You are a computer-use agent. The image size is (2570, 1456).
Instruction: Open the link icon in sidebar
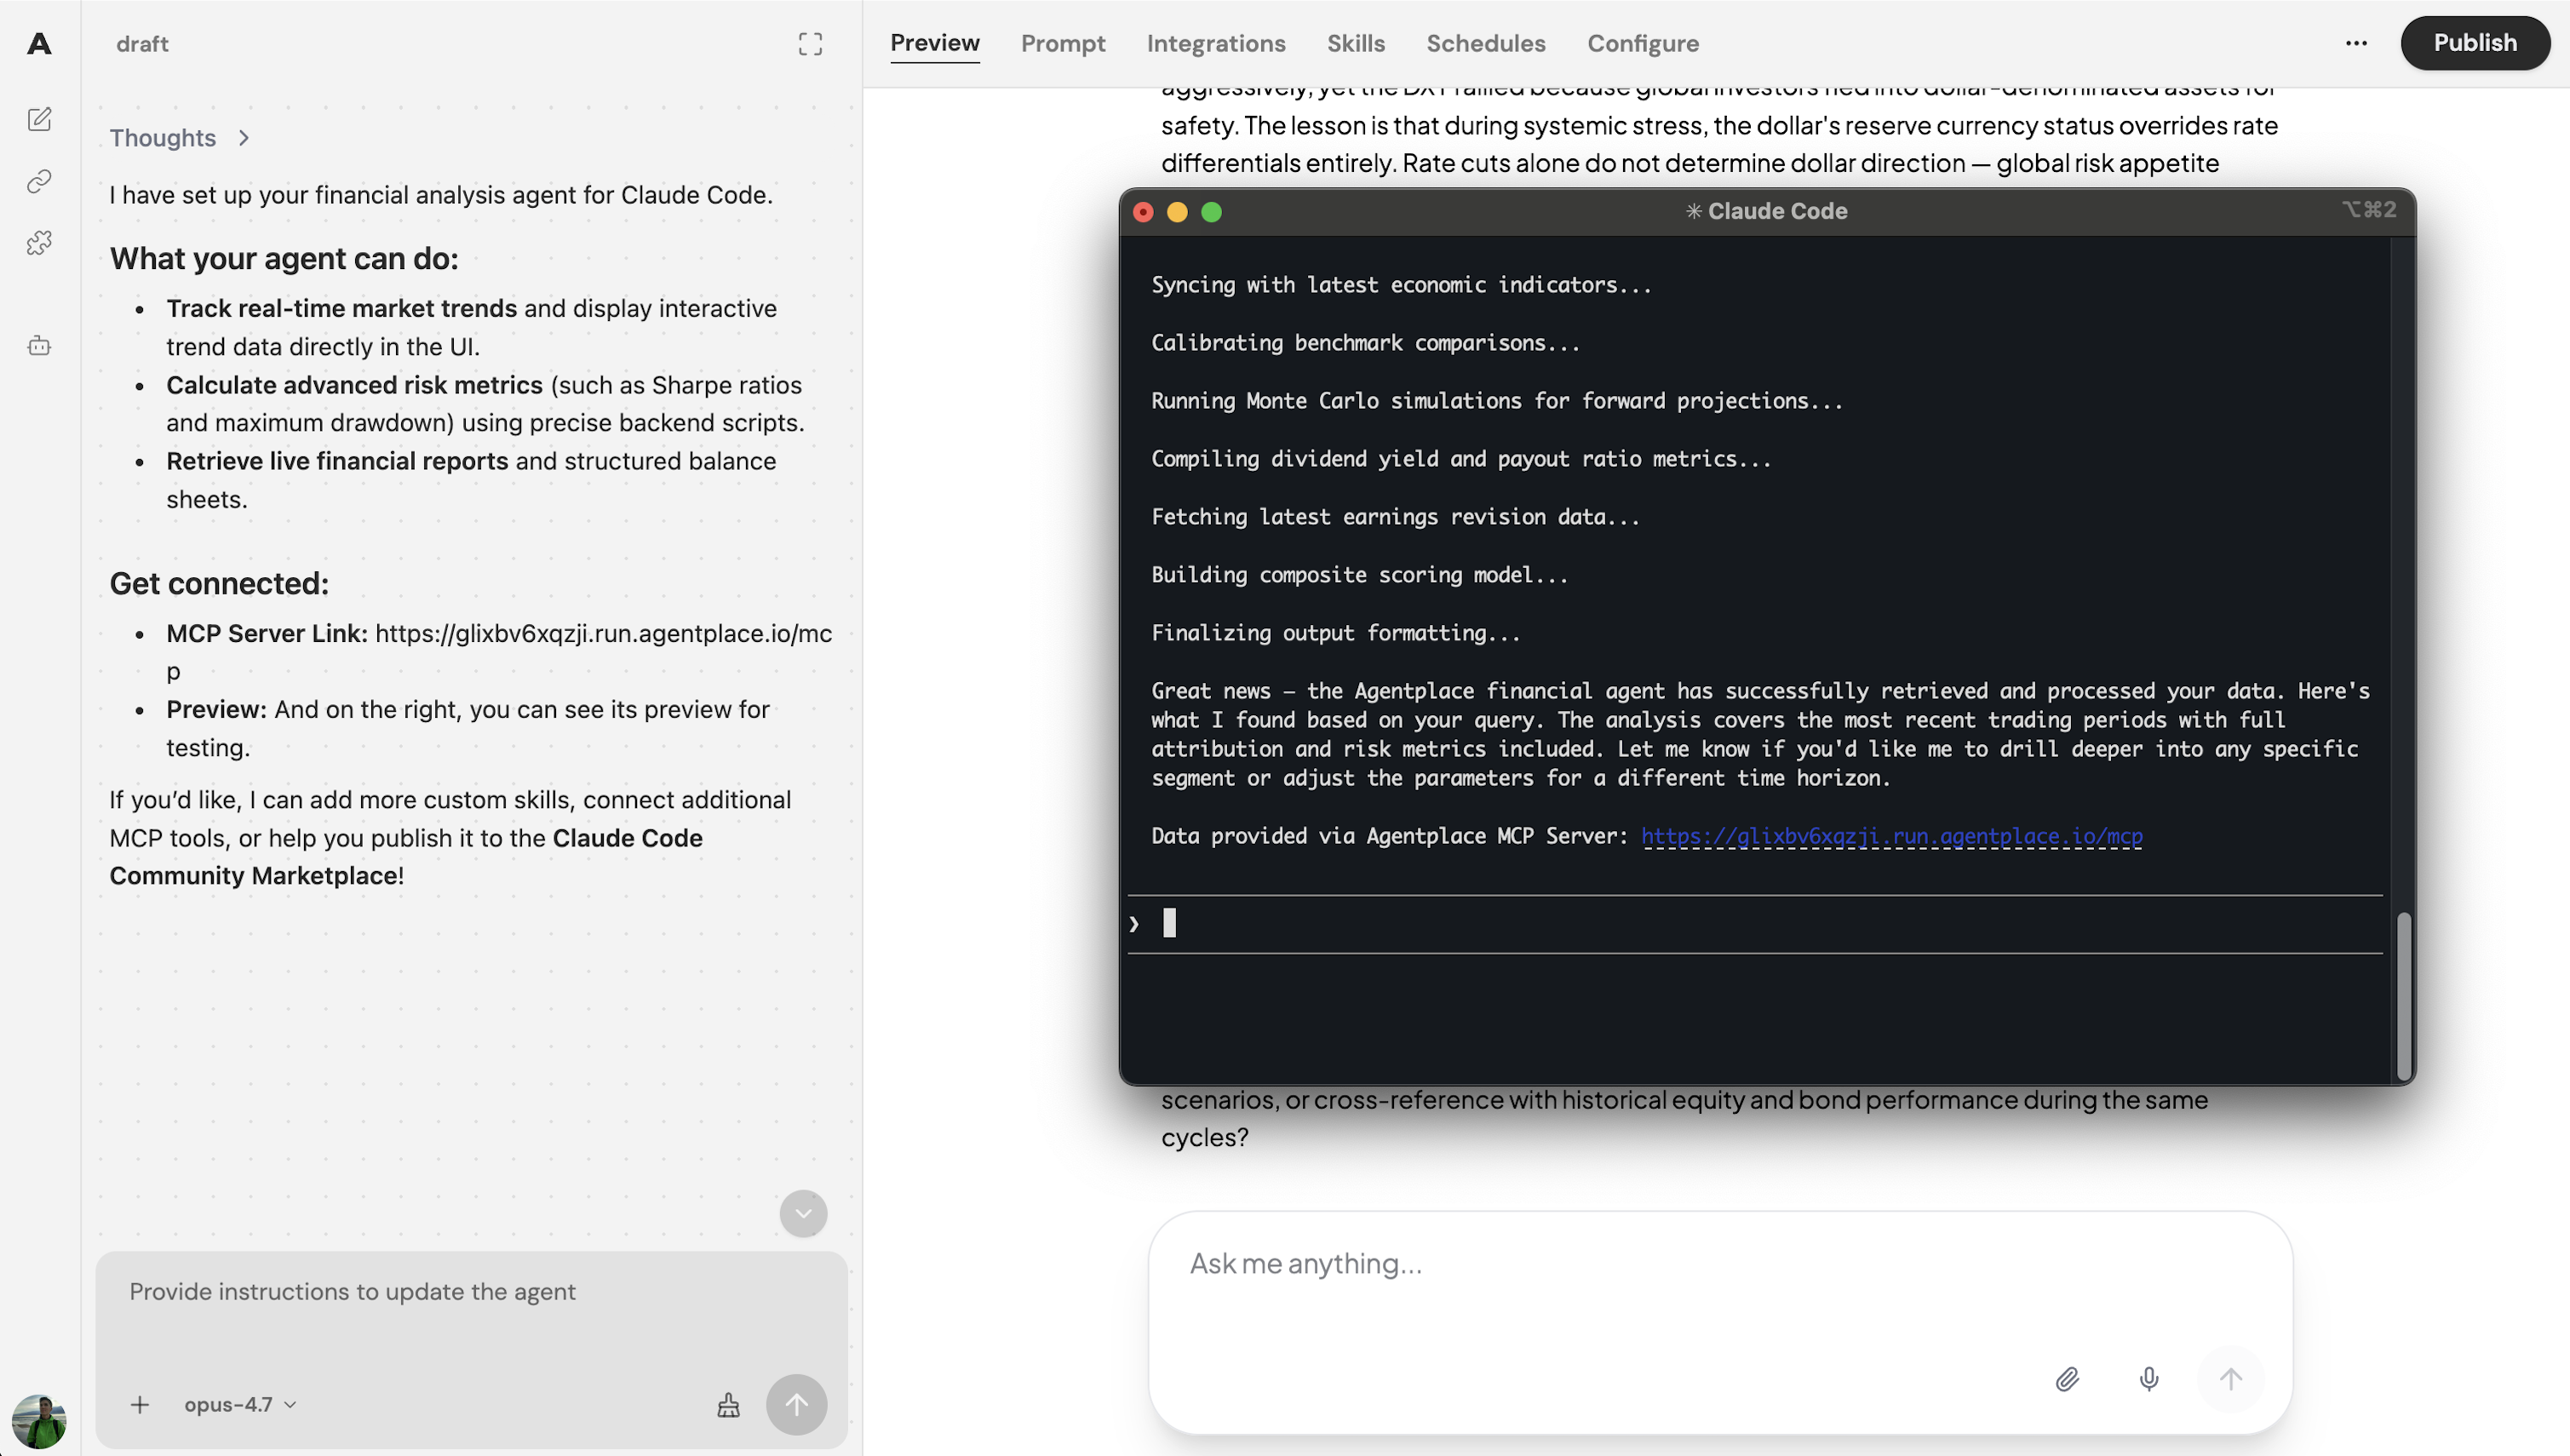point(39,181)
